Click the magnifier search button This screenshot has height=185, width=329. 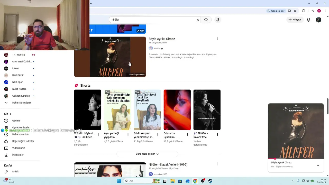coord(206,20)
